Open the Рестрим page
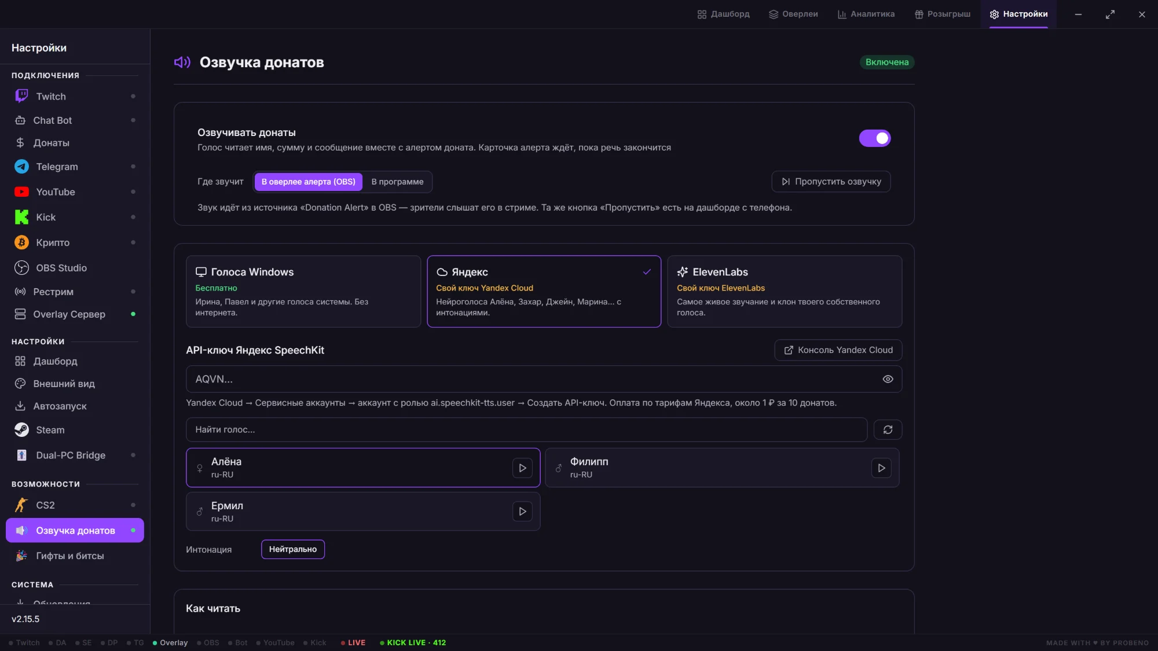This screenshot has height=651, width=1158. coord(75,292)
